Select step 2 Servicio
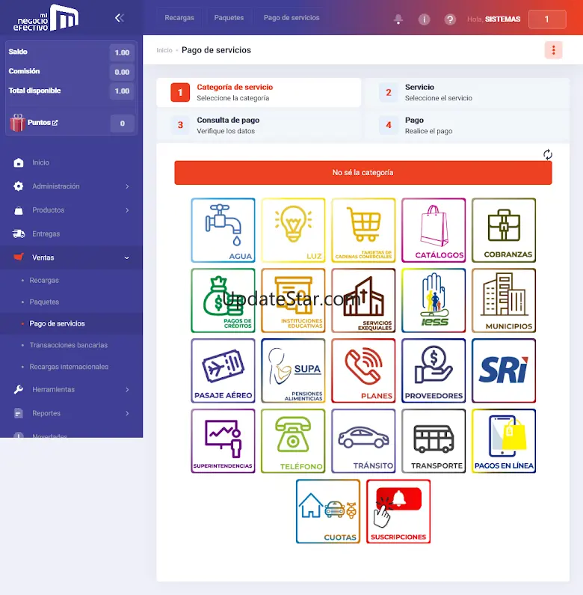Screen dimensions: 583x595 467,93
